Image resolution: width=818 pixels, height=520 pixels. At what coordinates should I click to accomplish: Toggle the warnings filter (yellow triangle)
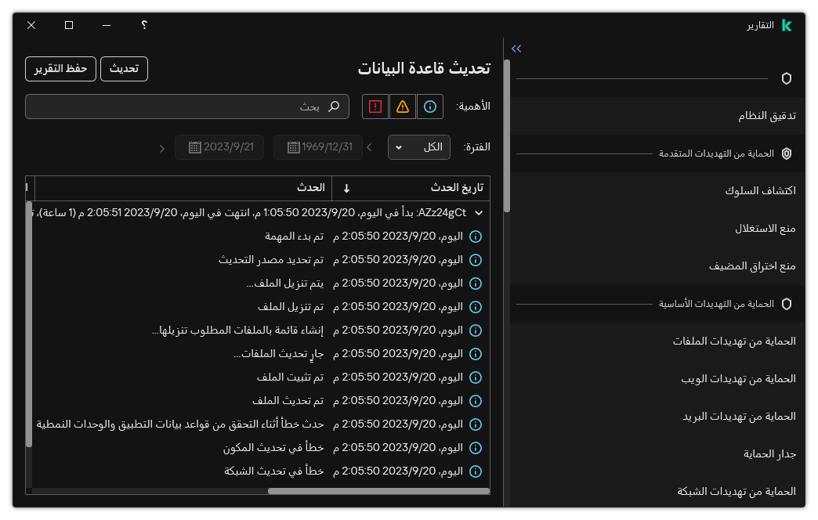pos(402,107)
